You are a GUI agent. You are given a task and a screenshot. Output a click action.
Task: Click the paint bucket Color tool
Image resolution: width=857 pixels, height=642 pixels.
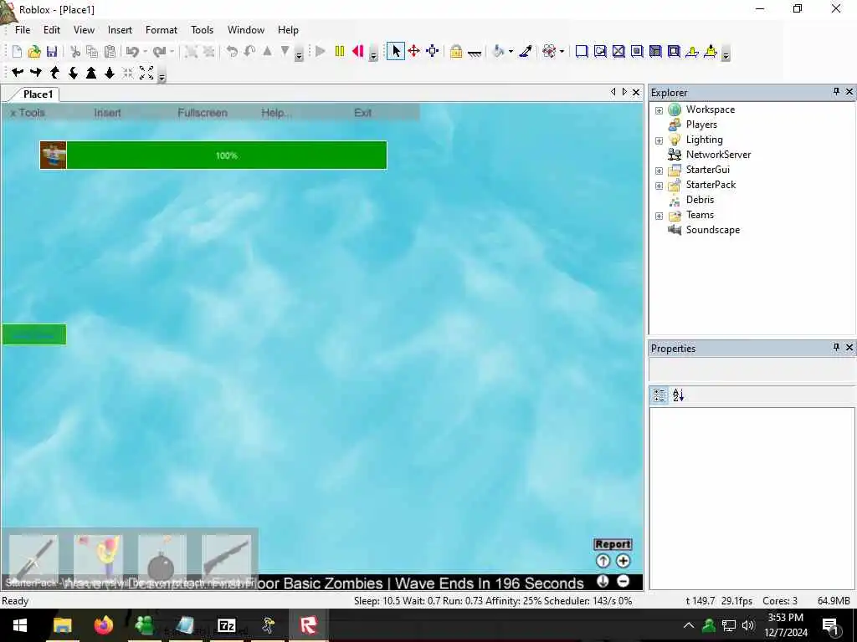pos(499,51)
